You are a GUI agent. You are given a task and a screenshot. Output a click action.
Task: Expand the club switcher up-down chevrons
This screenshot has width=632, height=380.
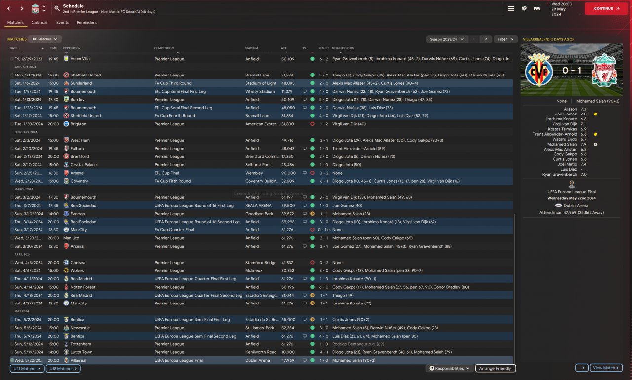pyautogui.click(x=43, y=9)
